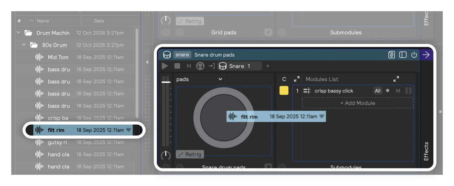
Task: Click track number 4
Action: click(147, 62)
